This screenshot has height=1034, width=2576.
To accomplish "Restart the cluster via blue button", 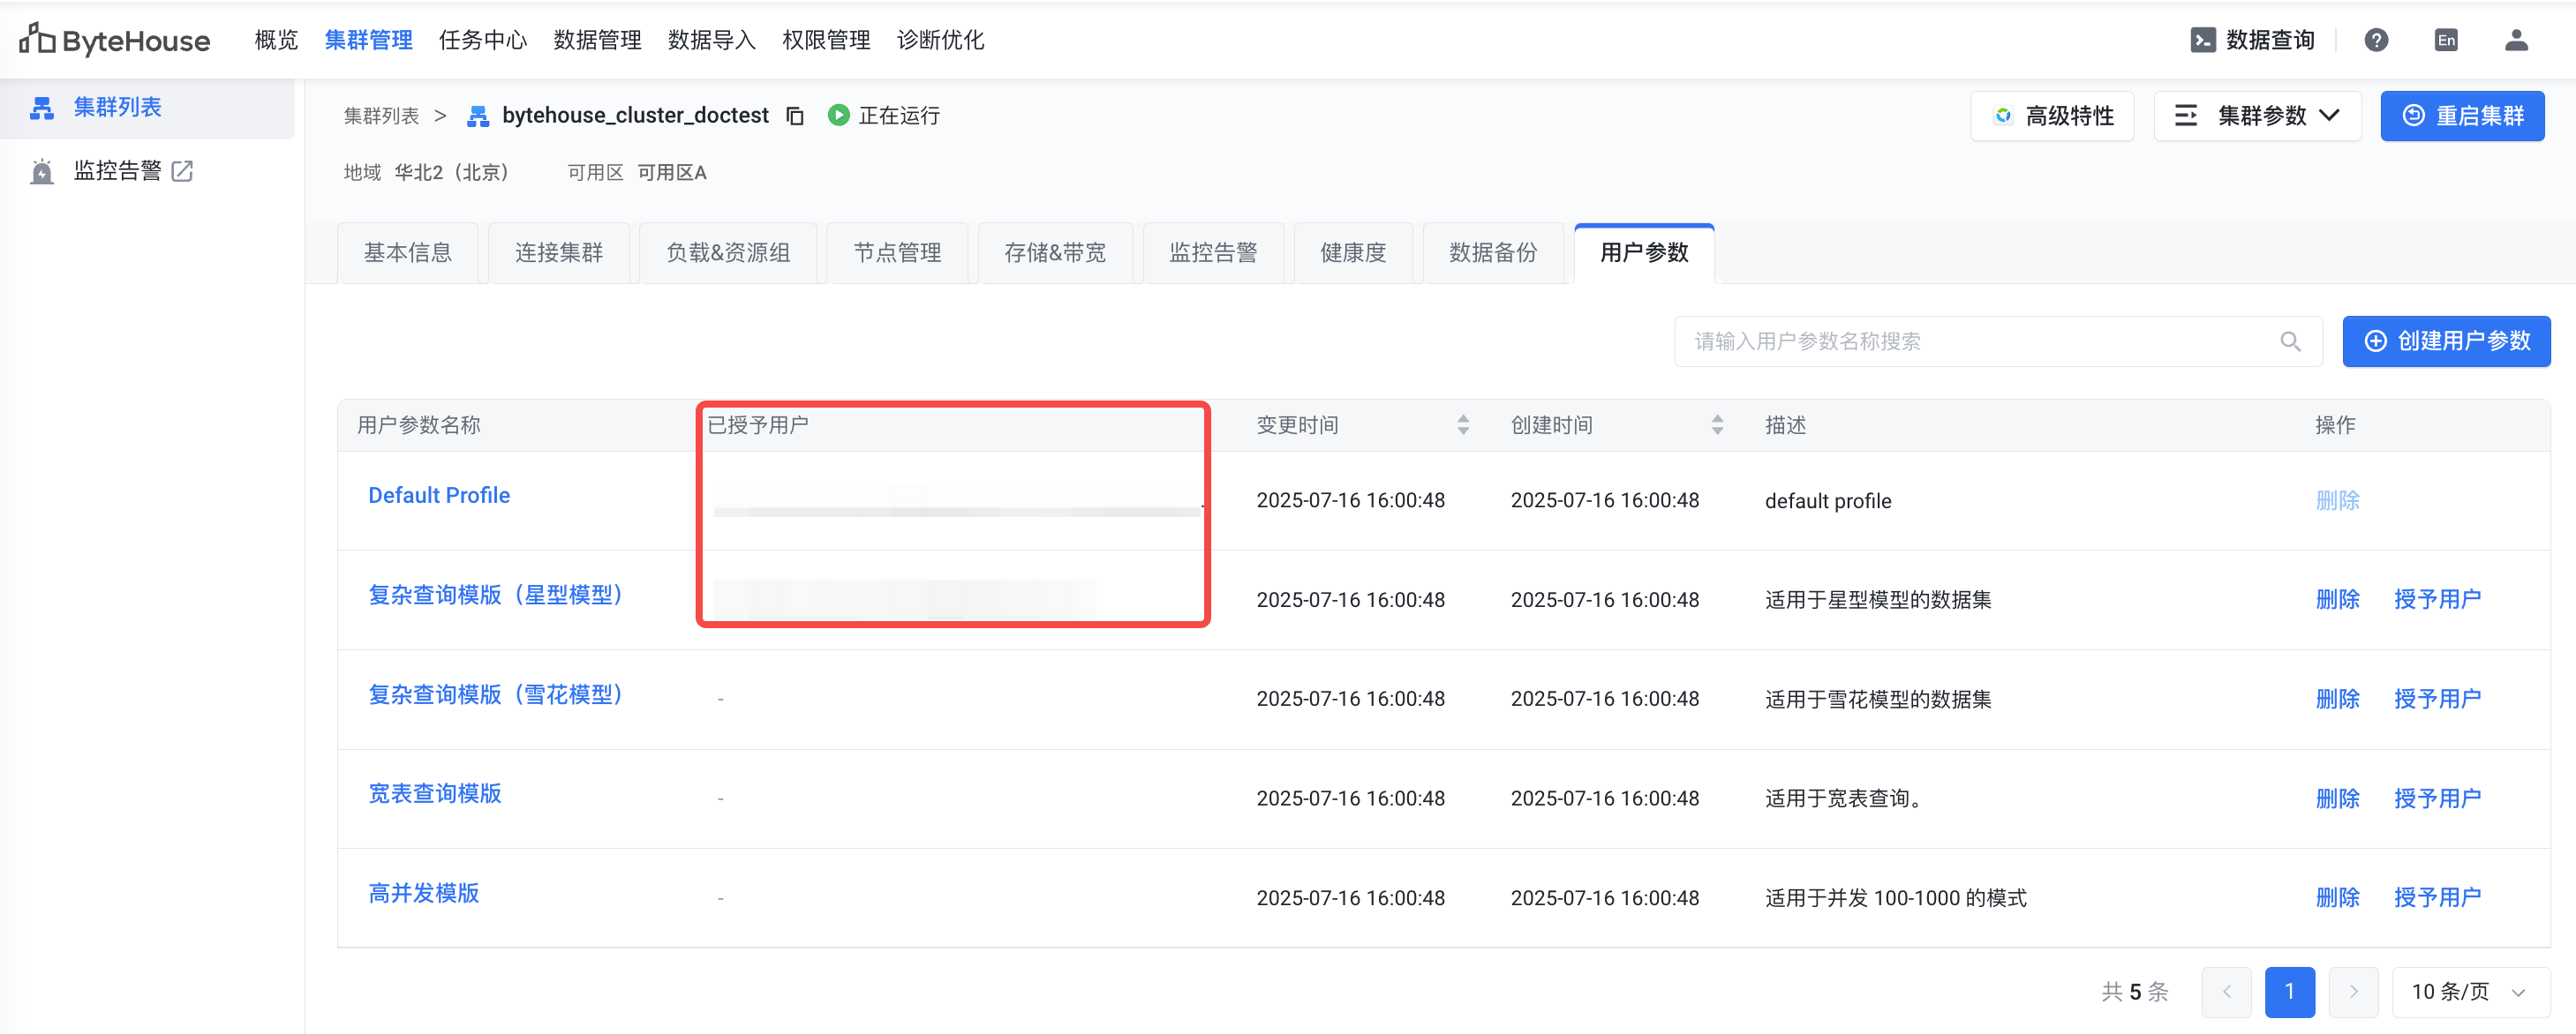I will [2461, 116].
